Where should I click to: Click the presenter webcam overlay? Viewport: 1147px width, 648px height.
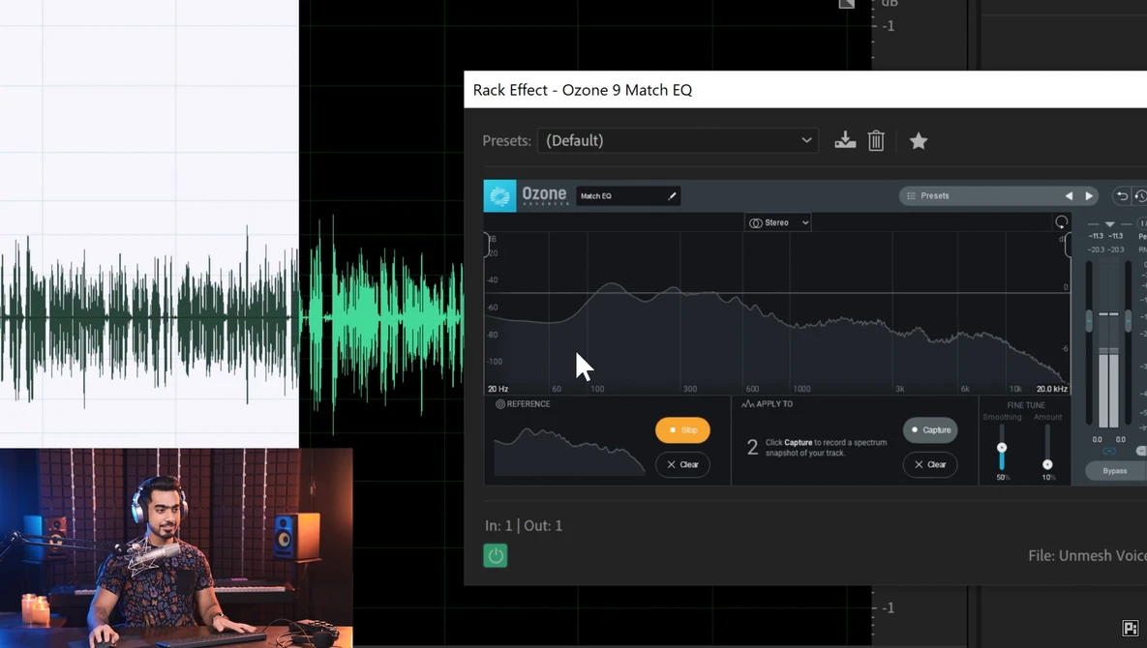tap(176, 548)
